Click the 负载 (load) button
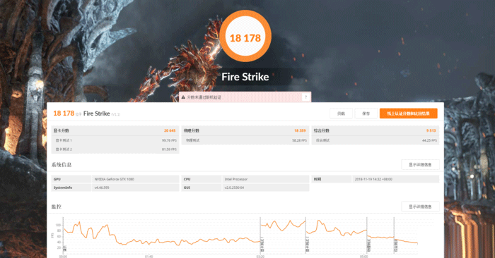Image resolution: width=495 pixels, height=258 pixels. point(341,113)
